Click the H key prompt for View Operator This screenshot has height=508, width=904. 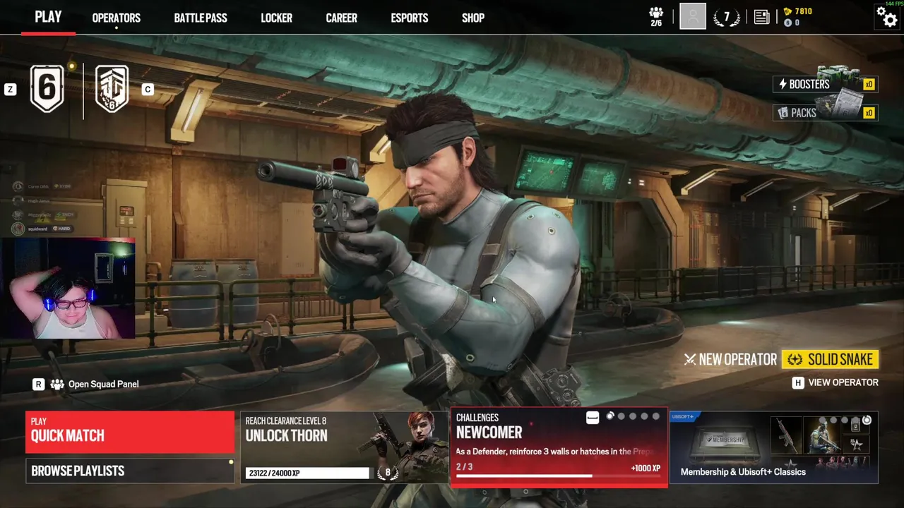coord(798,382)
